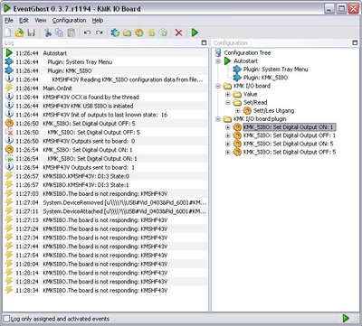
Task: Click the Add Action toolbar icon
Action: [163, 33]
